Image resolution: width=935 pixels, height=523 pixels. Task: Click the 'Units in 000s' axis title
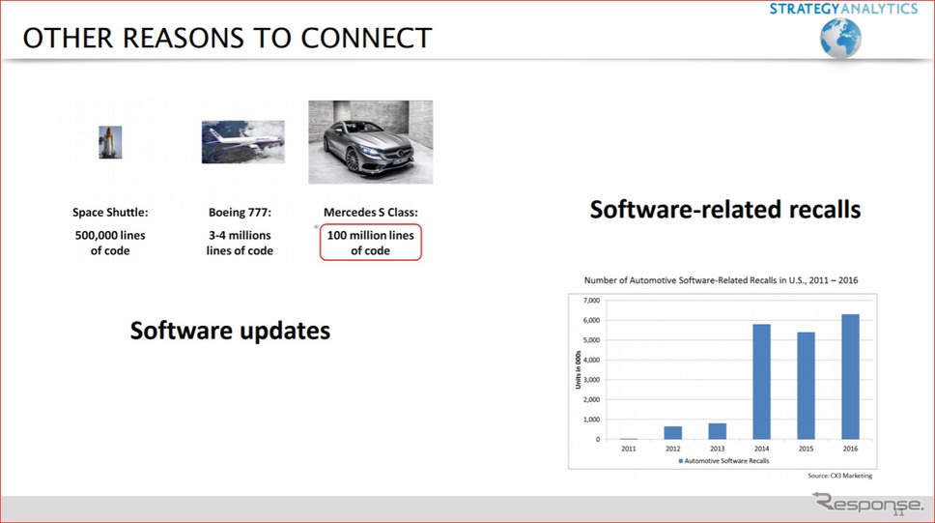[578, 370]
